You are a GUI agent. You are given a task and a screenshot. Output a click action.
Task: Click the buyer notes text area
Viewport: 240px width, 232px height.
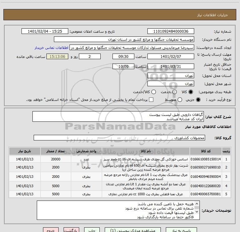point(118,210)
